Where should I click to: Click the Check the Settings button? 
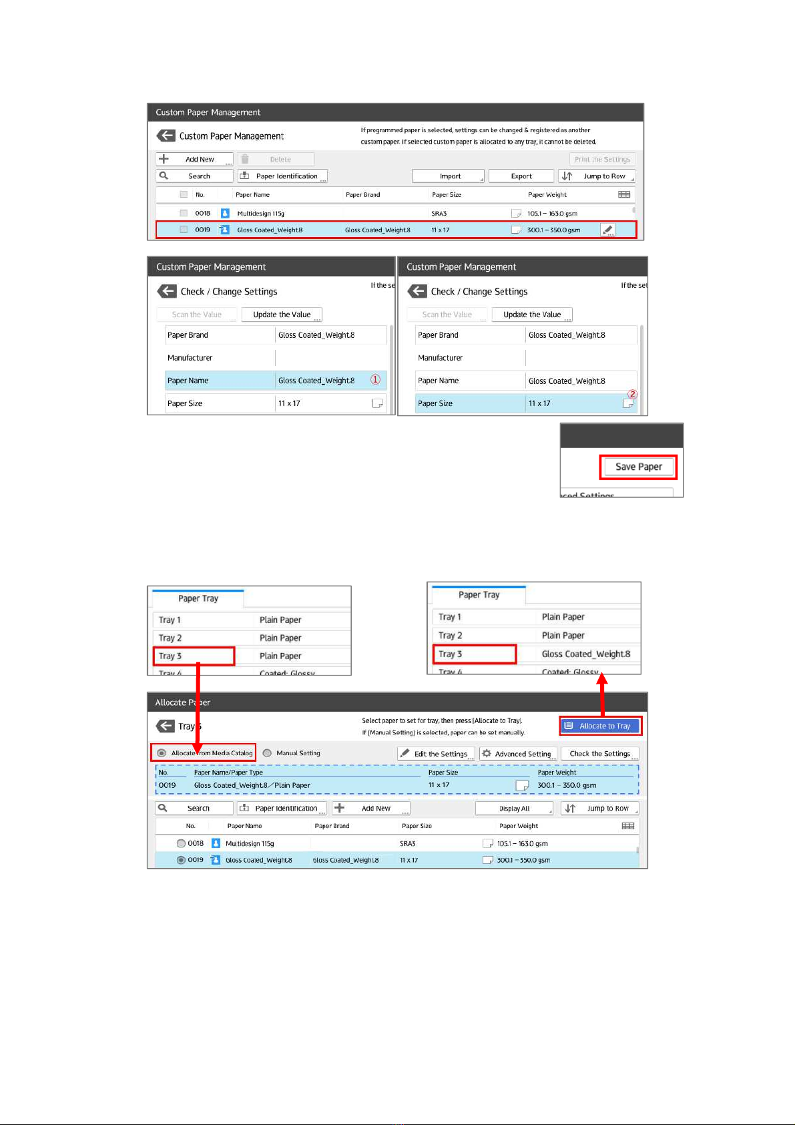pyautogui.click(x=599, y=754)
